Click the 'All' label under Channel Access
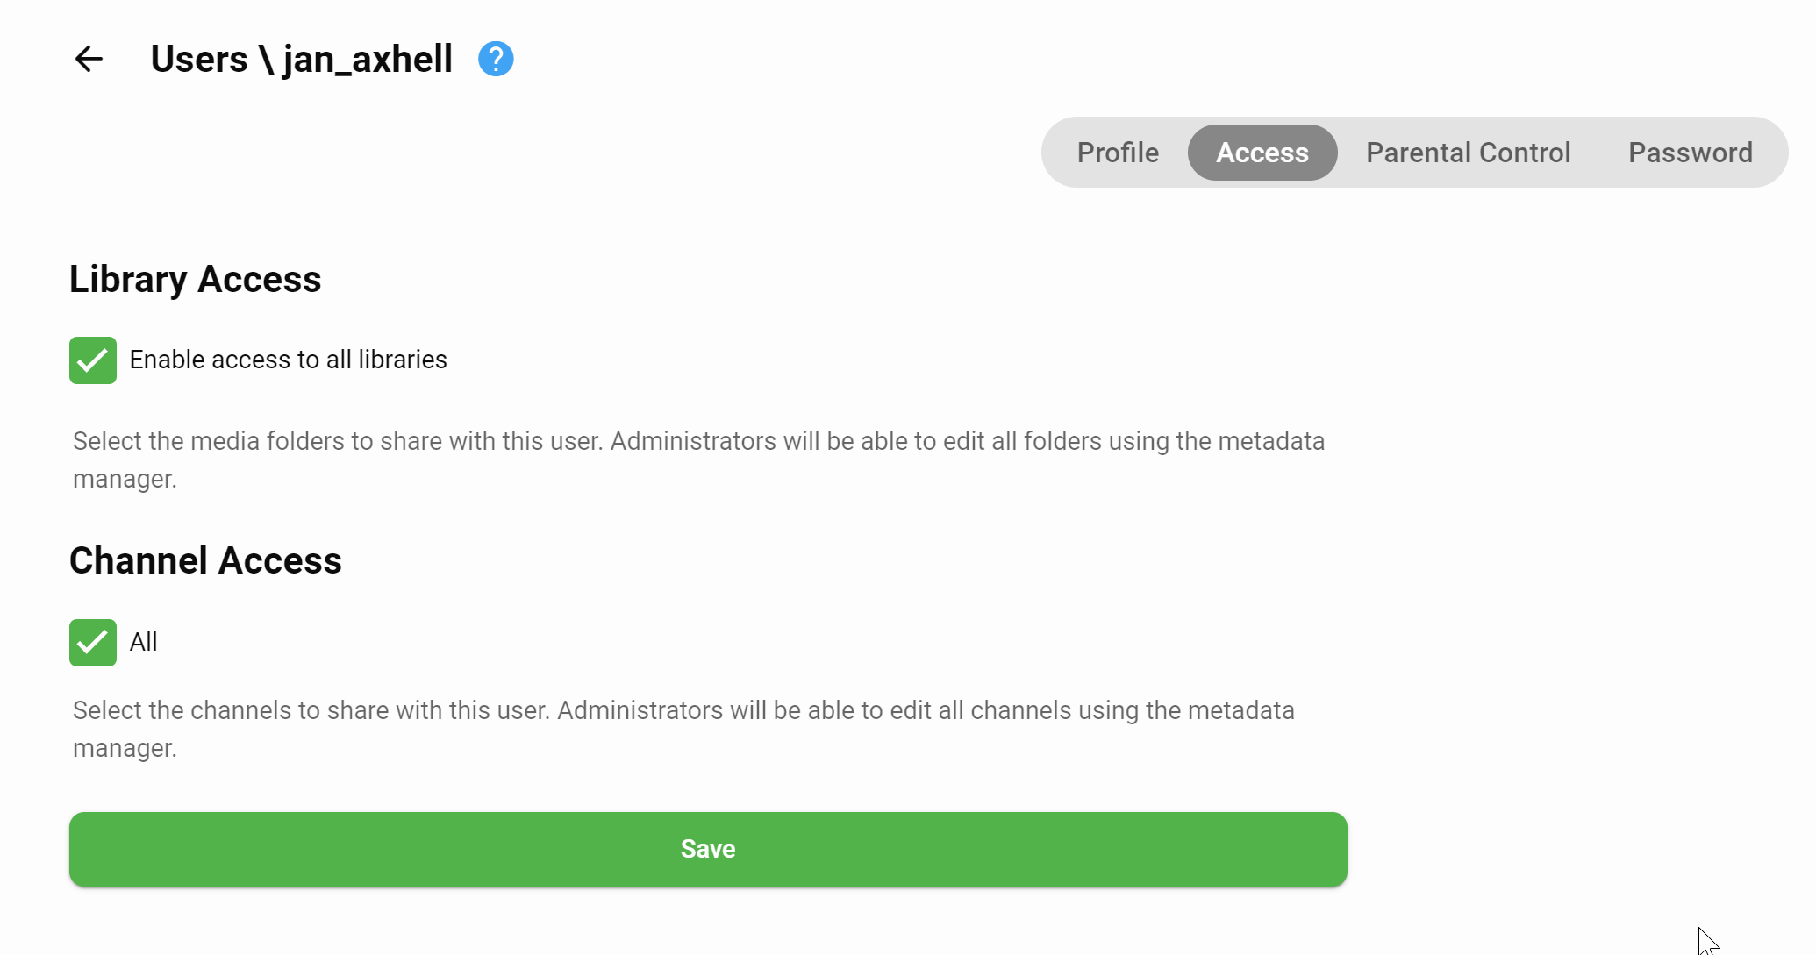The height and width of the screenshot is (955, 1816). pos(143,642)
